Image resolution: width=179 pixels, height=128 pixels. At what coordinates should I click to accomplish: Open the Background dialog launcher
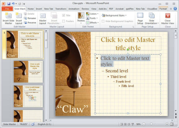133,27
